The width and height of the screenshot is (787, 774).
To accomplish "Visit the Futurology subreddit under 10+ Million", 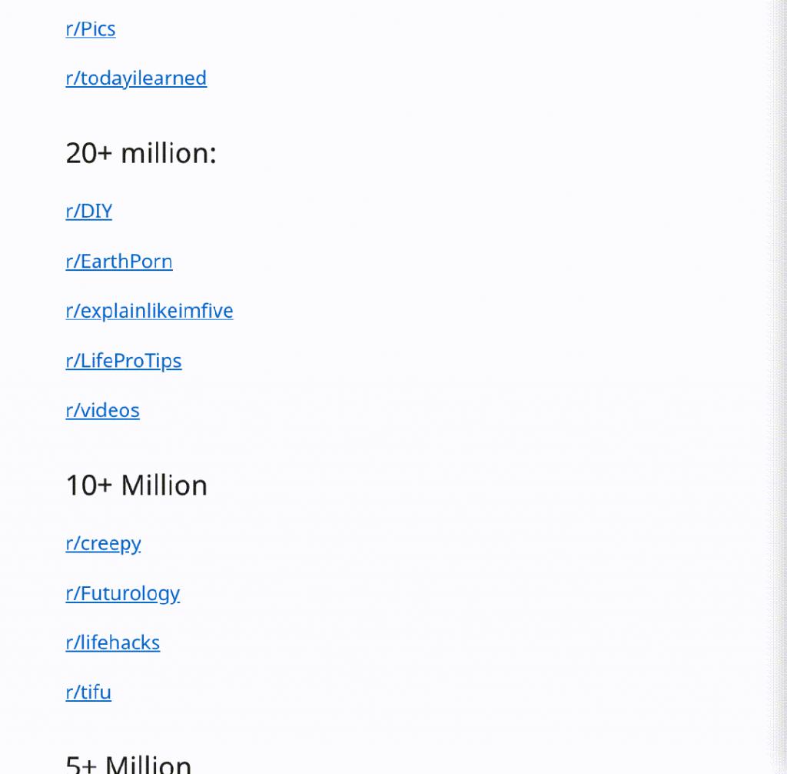I will pos(122,593).
